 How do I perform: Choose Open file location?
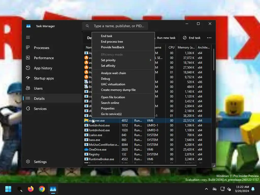click(123, 97)
